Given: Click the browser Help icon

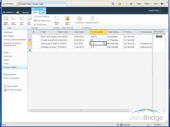Looking at the screenshot, I should click(x=162, y=4).
